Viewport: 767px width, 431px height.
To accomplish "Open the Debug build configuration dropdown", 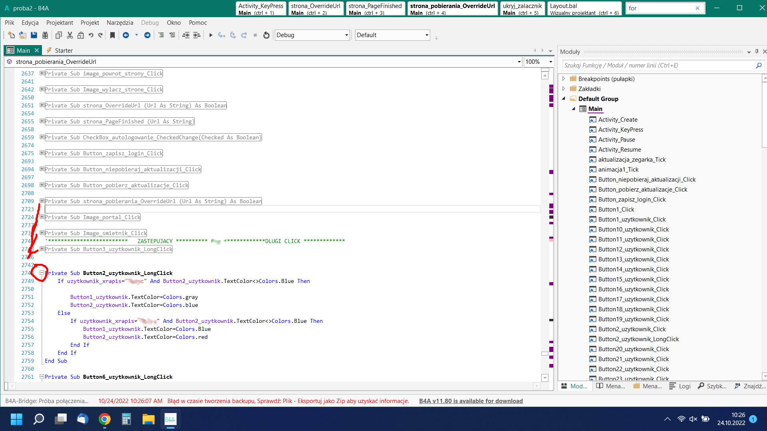I will pos(346,35).
